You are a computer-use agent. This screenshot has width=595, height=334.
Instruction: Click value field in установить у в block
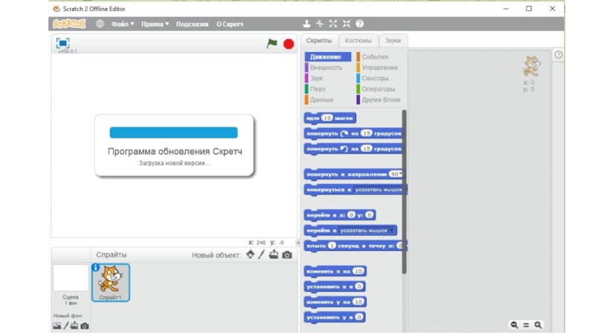[x=359, y=317]
